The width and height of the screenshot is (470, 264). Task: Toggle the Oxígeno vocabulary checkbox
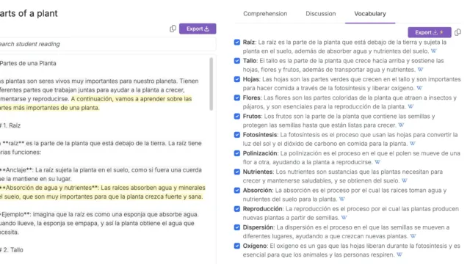tap(237, 246)
